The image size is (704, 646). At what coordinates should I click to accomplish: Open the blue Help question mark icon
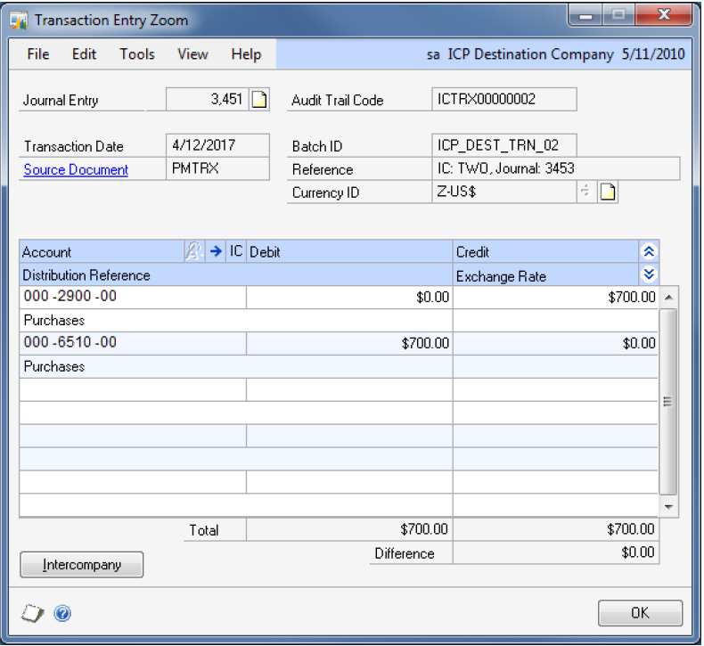62,613
